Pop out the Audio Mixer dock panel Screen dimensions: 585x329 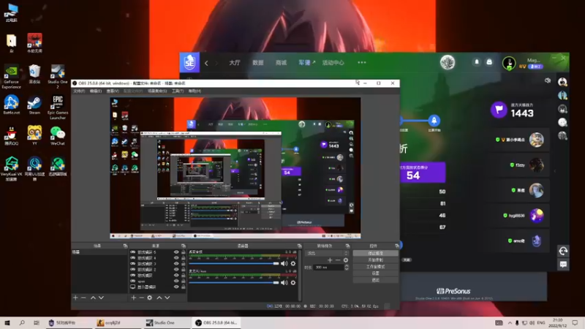(x=299, y=246)
